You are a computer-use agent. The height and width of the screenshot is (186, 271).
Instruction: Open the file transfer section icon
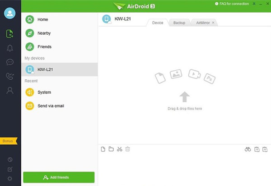pyautogui.click(x=9, y=34)
